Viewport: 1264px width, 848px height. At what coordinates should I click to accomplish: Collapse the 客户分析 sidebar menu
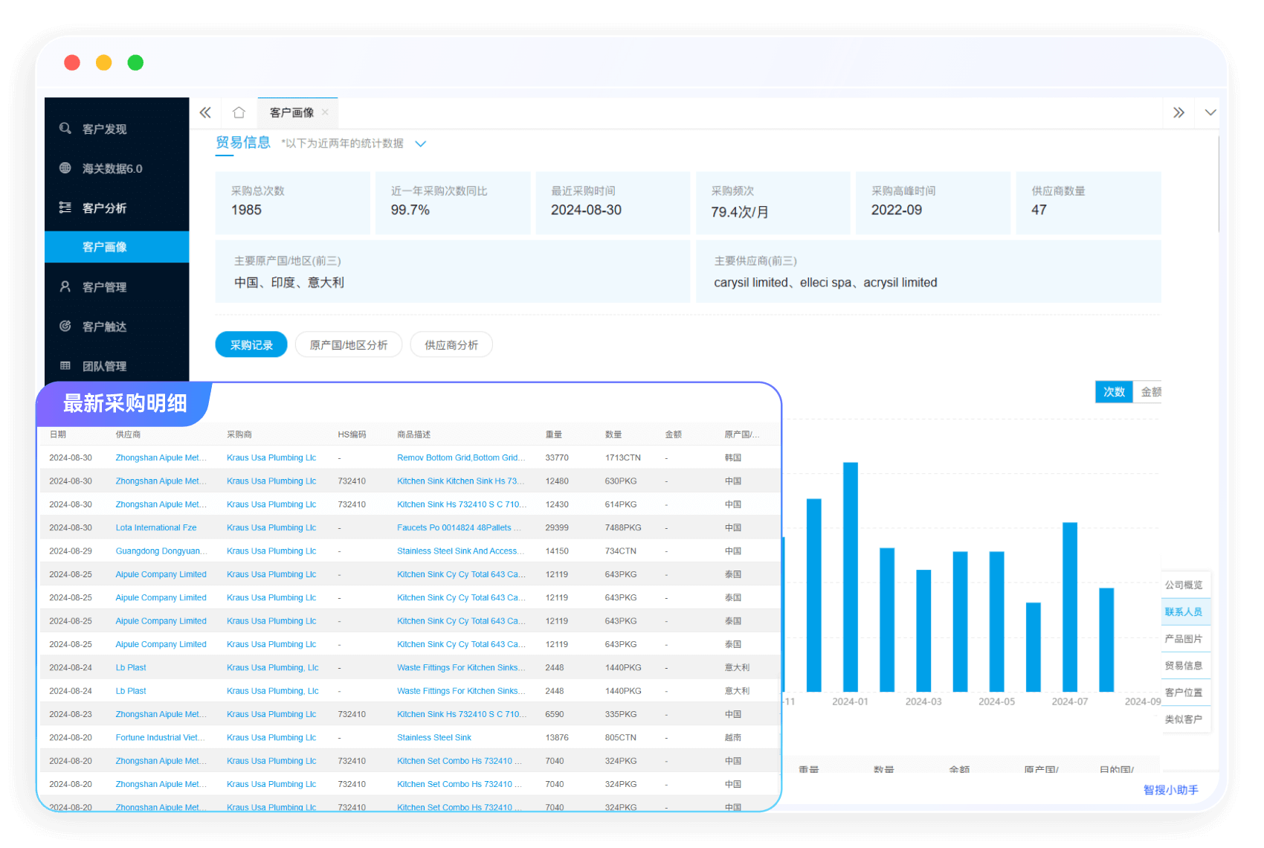click(x=104, y=208)
